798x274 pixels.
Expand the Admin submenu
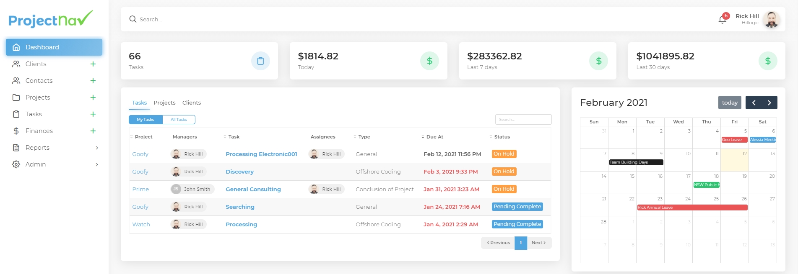coord(97,164)
